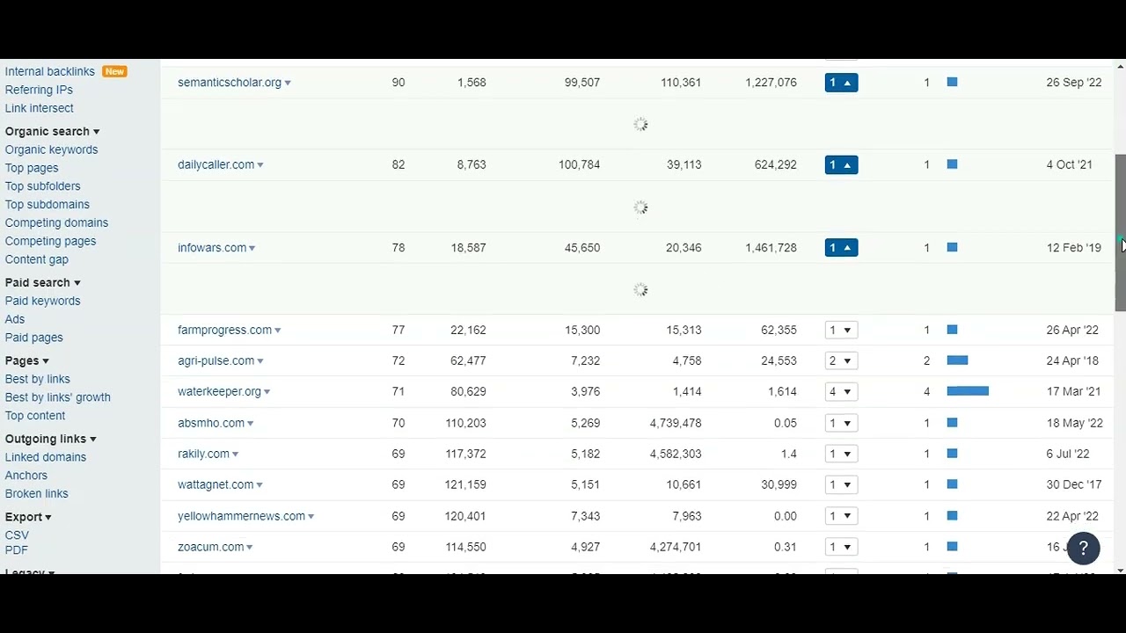Screen dimensions: 1126x633
Task: Go to Top pages report
Action: tap(32, 168)
